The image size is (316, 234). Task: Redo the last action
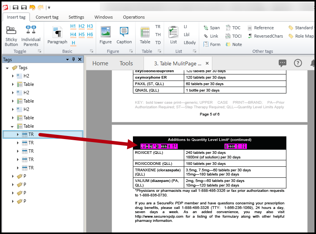41,8
